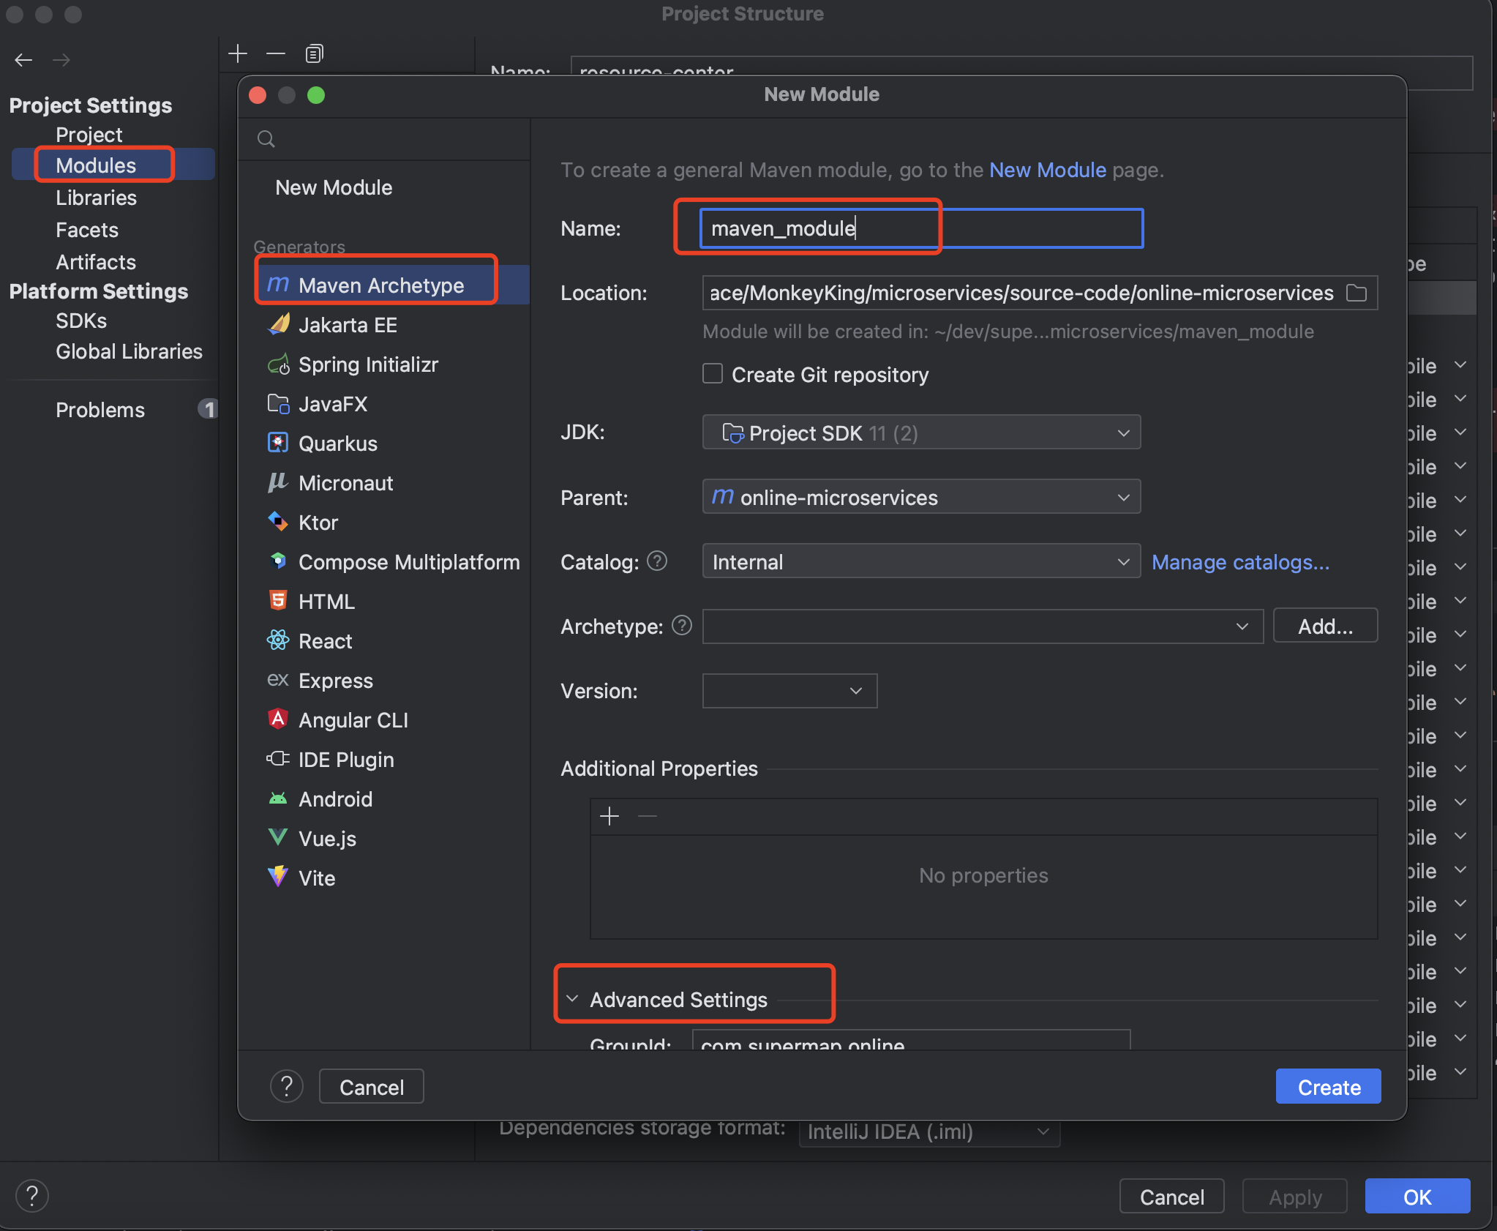Pick the Angular CLI generator icon
The height and width of the screenshot is (1231, 1497).
coord(278,719)
